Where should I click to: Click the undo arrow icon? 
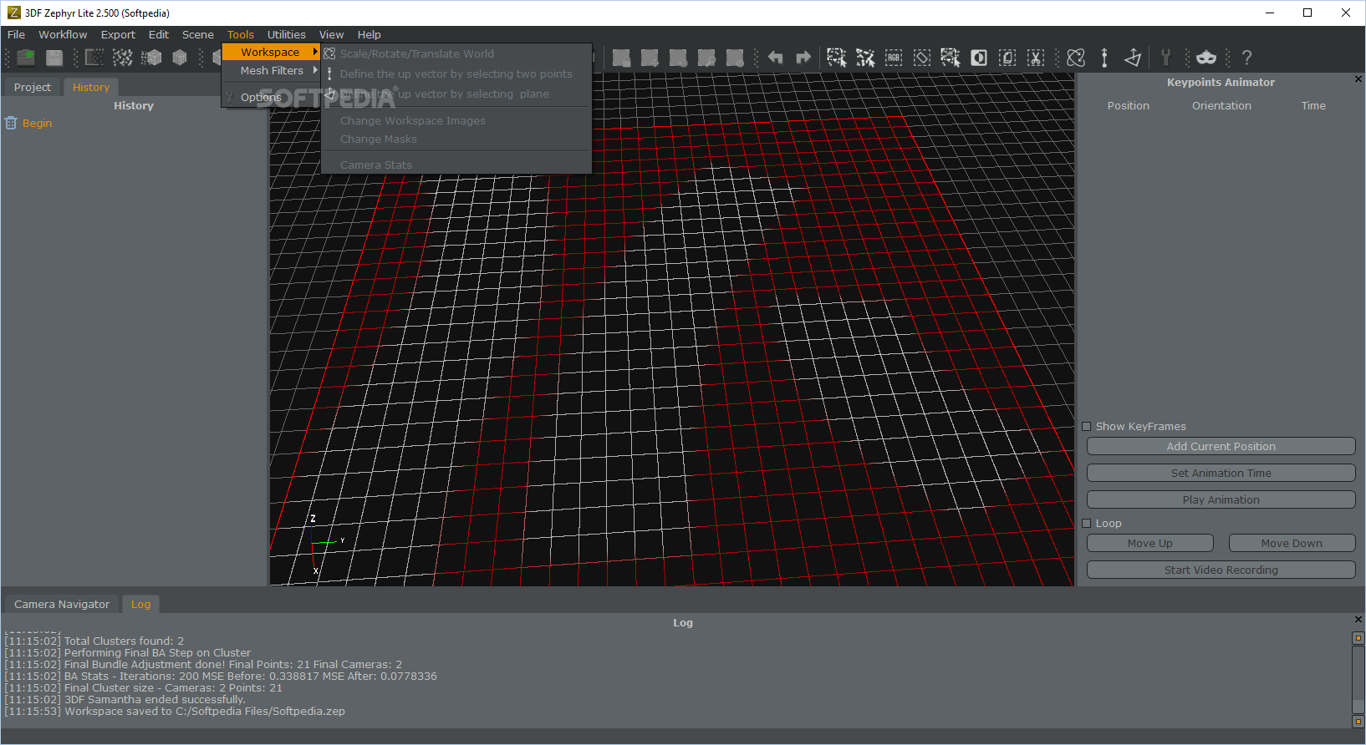(x=776, y=58)
